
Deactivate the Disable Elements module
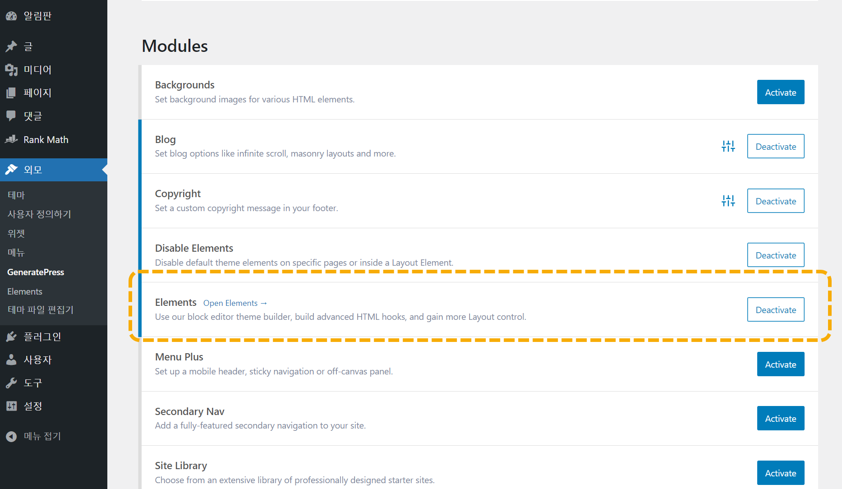[776, 255]
